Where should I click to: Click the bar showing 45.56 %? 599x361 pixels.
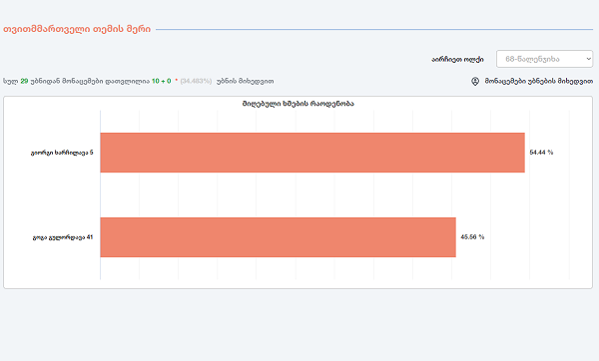(279, 237)
